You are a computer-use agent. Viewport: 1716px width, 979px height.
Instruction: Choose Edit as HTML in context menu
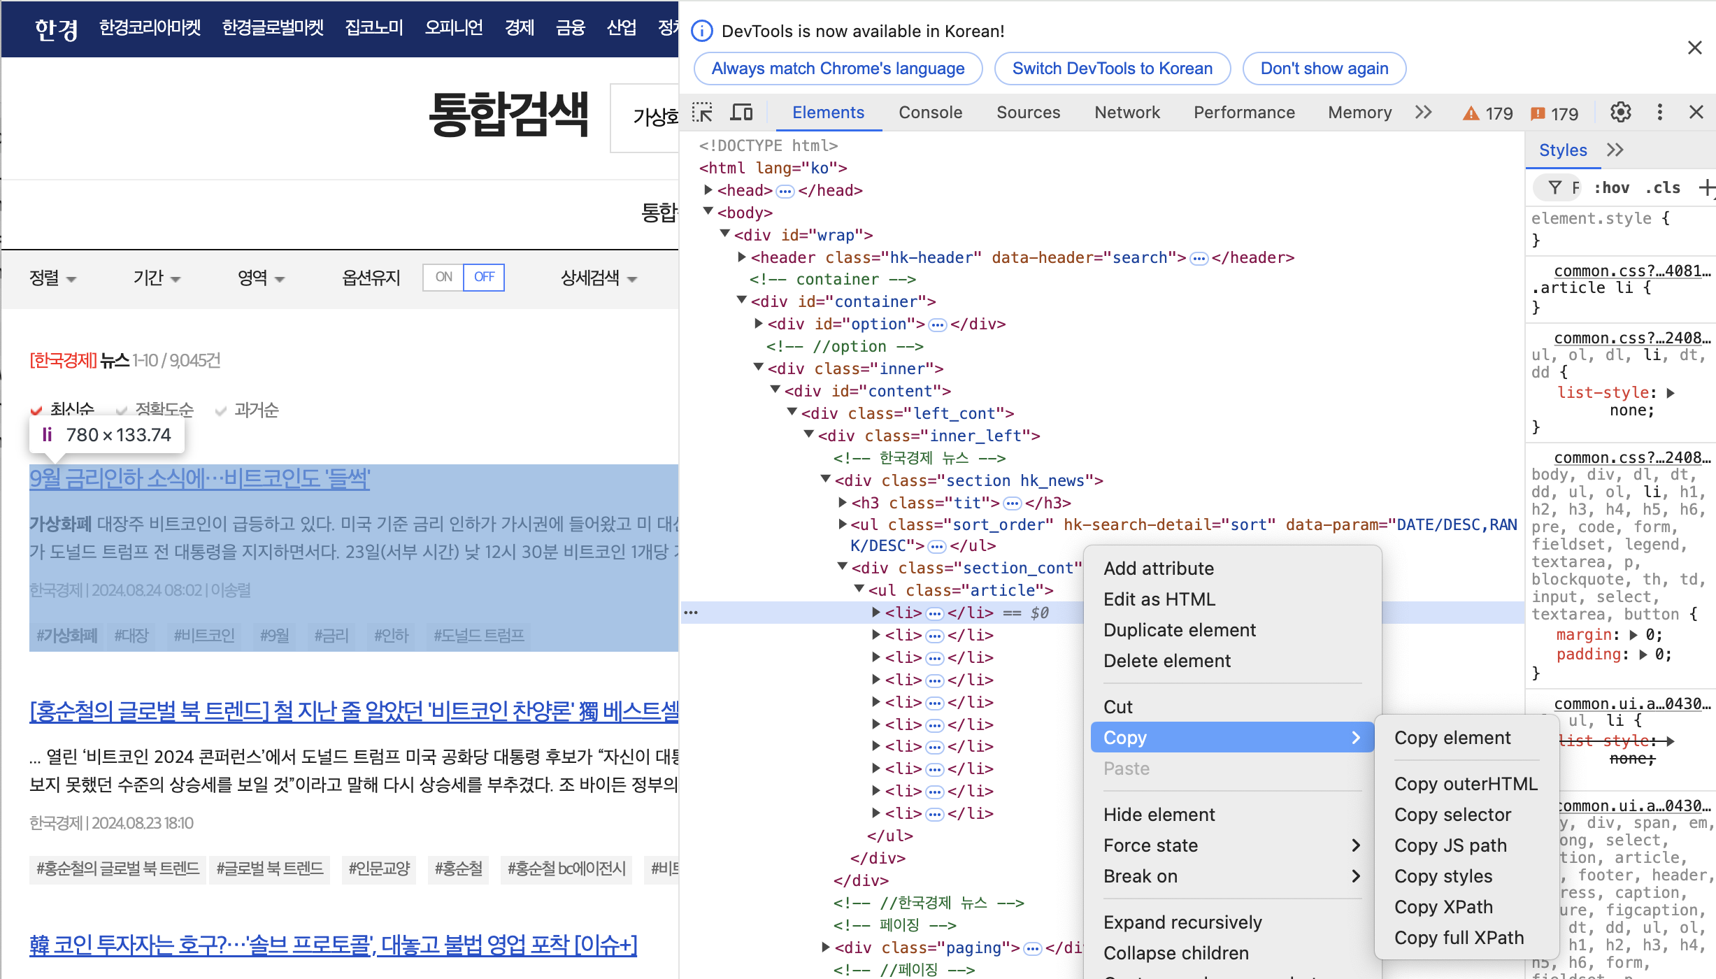tap(1159, 599)
